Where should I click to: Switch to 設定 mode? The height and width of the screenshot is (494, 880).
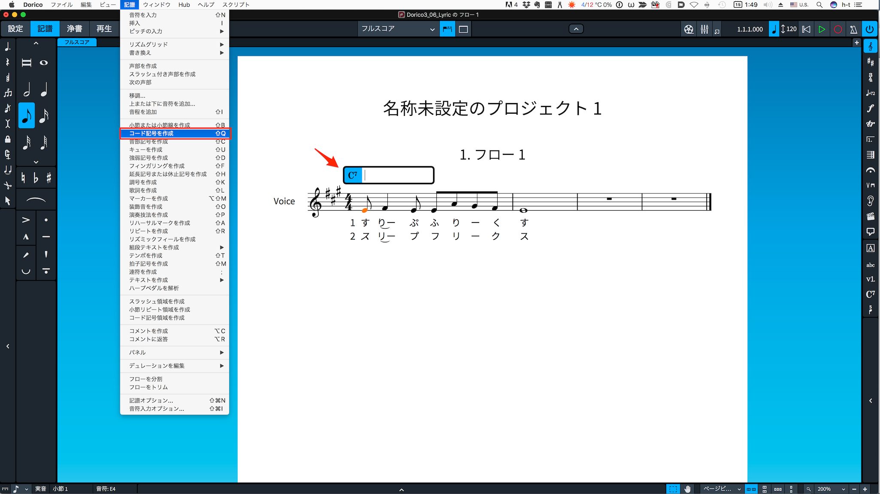point(15,29)
